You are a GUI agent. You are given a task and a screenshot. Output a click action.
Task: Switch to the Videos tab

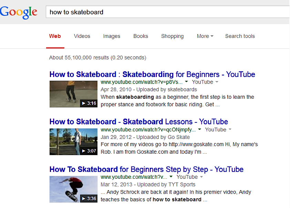point(82,36)
